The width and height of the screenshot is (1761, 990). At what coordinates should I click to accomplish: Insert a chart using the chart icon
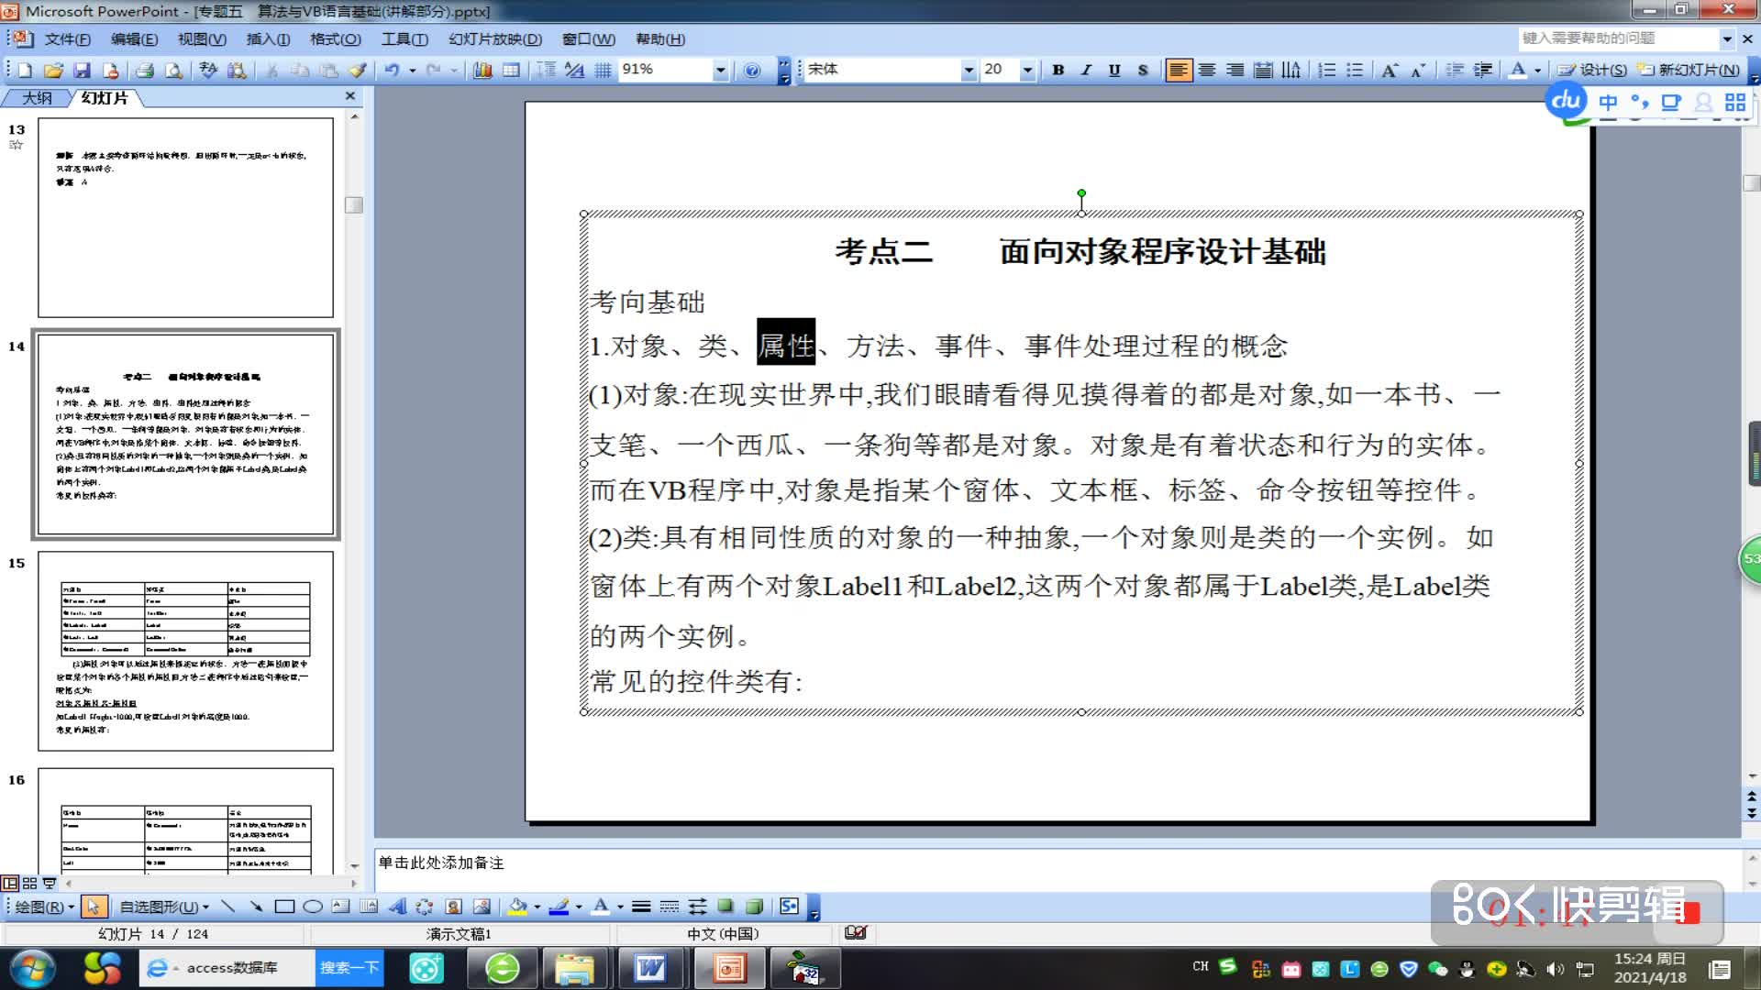(x=482, y=71)
